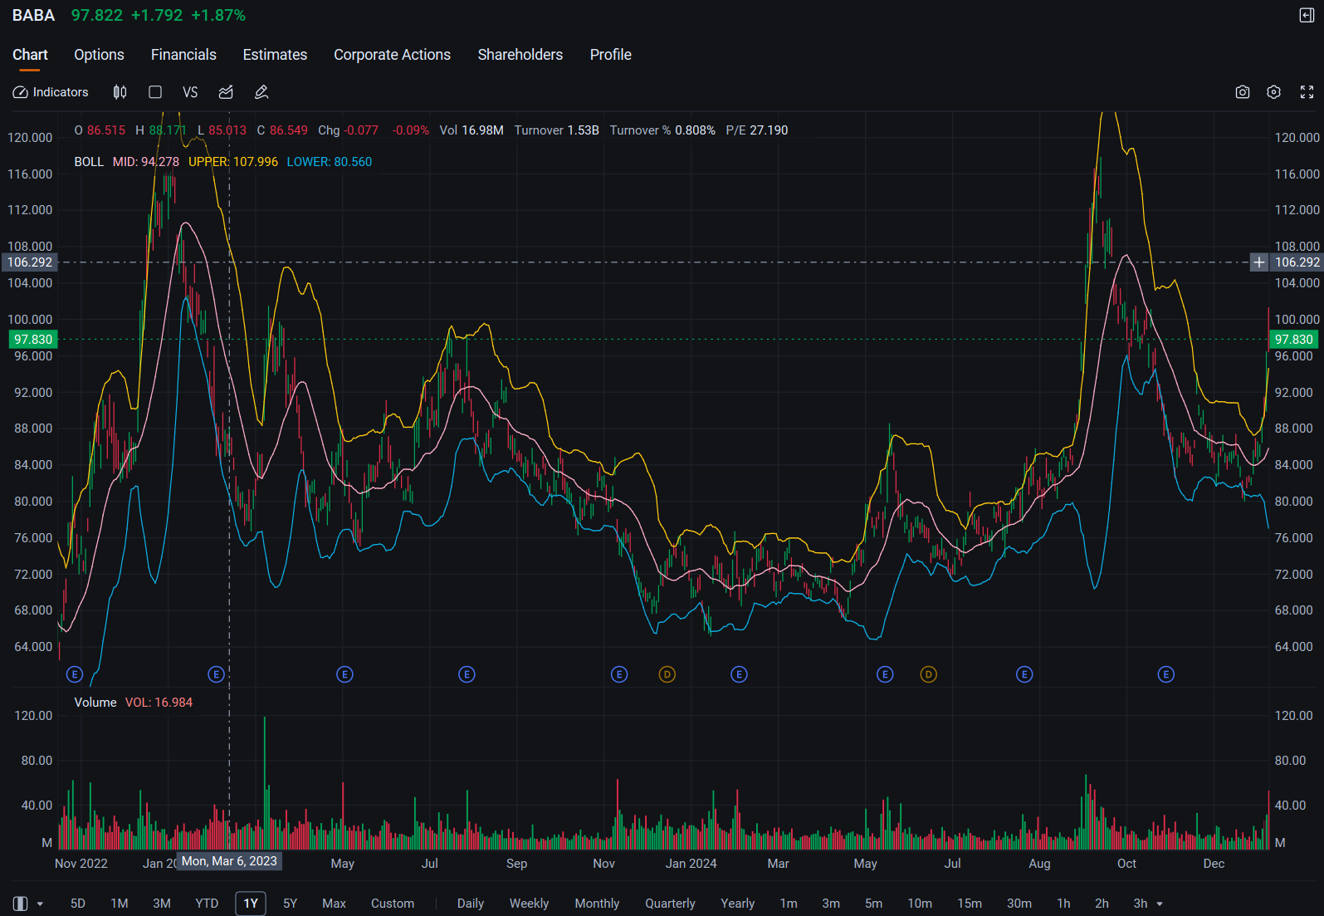Click the earnings marker near Nov 2024
The height and width of the screenshot is (916, 1324).
point(1166,674)
